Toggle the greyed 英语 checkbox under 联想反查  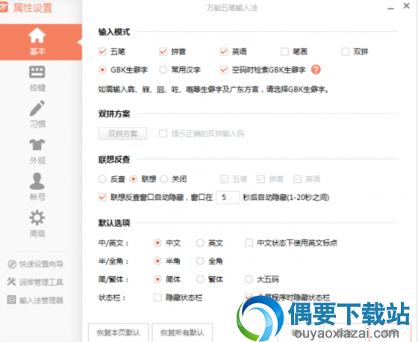point(297,179)
